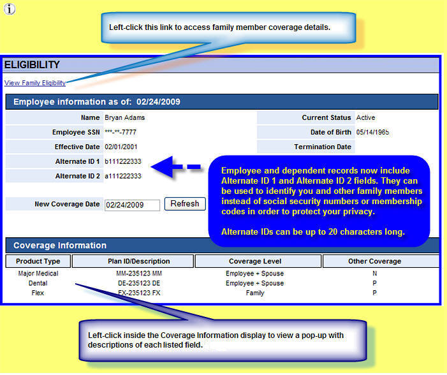Image resolution: width=447 pixels, height=375 pixels.
Task: Click the employee name Bryan Adams
Action: click(124, 117)
